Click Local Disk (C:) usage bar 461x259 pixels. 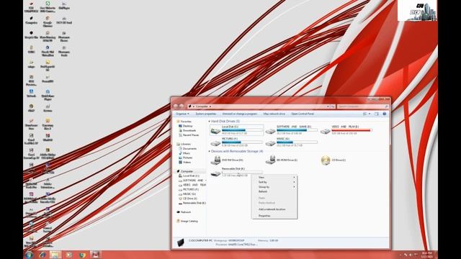pos(242,129)
